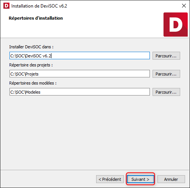Click the "Répertoire des projets :" label
Screen dimensions: 190x188
[x=31, y=65]
